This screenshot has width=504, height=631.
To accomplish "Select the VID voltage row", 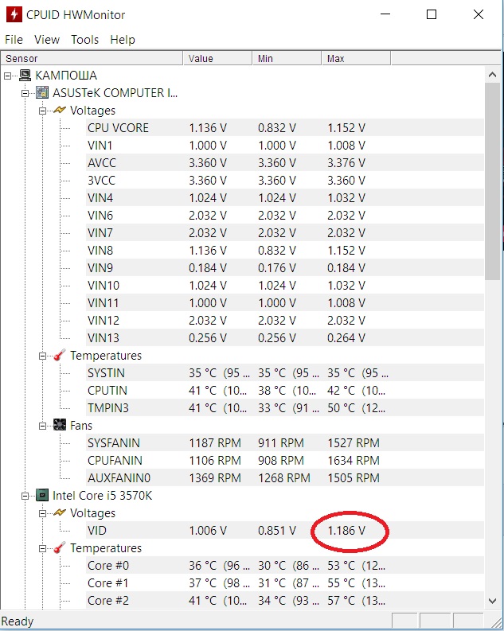I will (284, 530).
